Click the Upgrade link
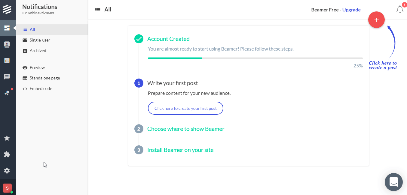This screenshot has height=195, width=407. tap(351, 10)
